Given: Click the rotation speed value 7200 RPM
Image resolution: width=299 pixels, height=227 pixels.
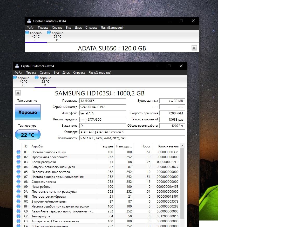Looking at the screenshot, I should (x=172, y=113).
